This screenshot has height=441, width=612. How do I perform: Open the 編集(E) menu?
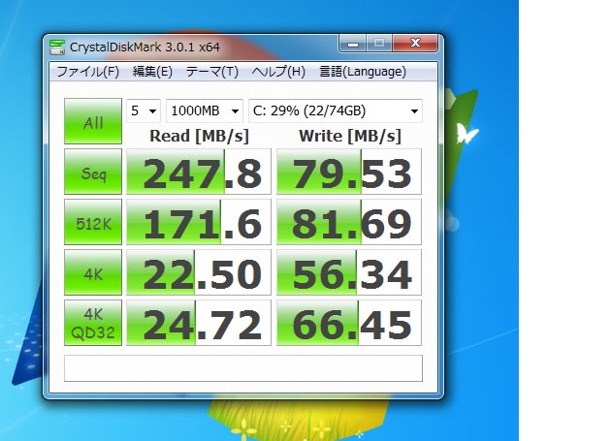coord(152,72)
